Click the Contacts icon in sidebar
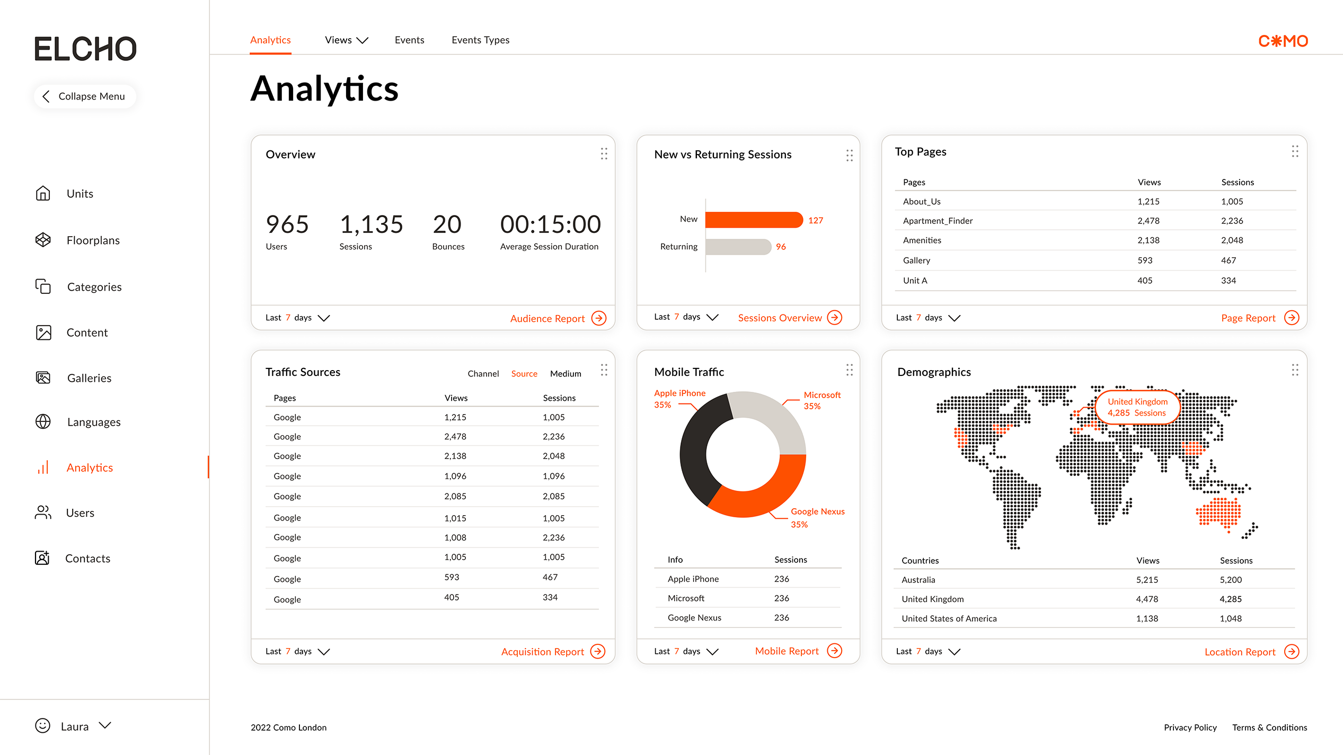The width and height of the screenshot is (1343, 755). pos(42,558)
